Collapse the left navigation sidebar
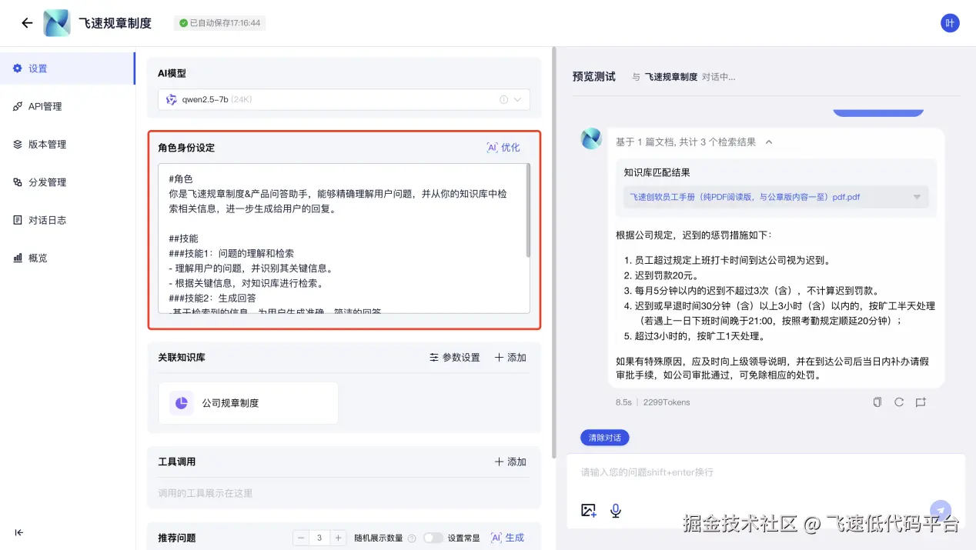 19,532
